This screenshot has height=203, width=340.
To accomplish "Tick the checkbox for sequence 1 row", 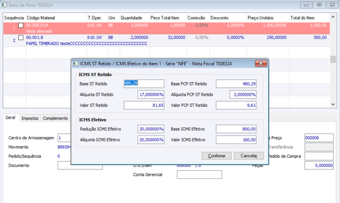I will [x=21, y=25].
